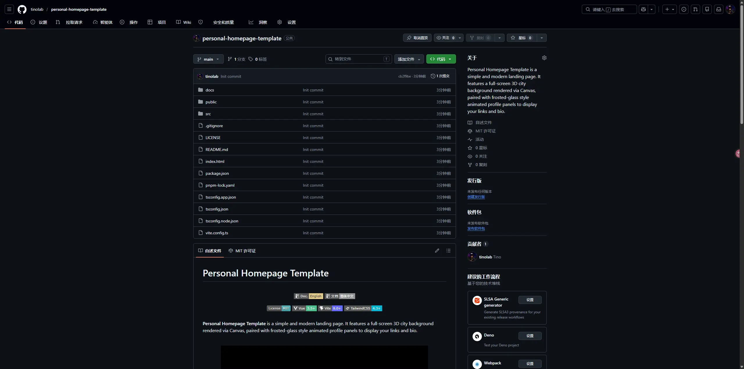Image resolution: width=744 pixels, height=369 pixels.
Task: Open the License MIT badge
Action: 279,308
